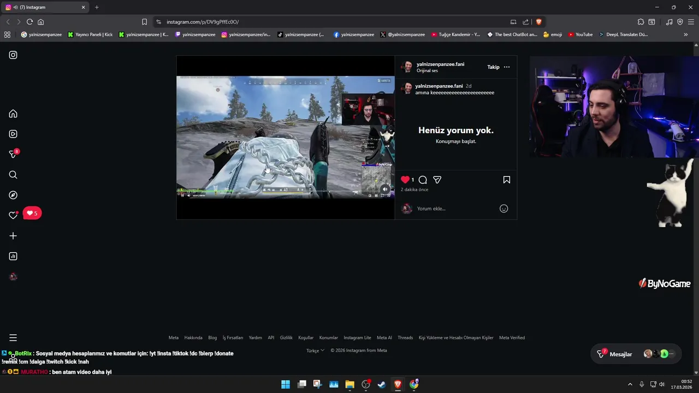Unlike the post with the red heart
Viewport: 699px width, 393px height.
tap(405, 180)
